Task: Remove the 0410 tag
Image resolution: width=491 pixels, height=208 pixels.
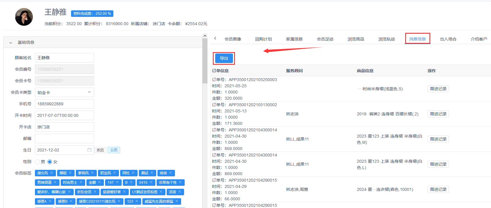Action: click(151, 182)
